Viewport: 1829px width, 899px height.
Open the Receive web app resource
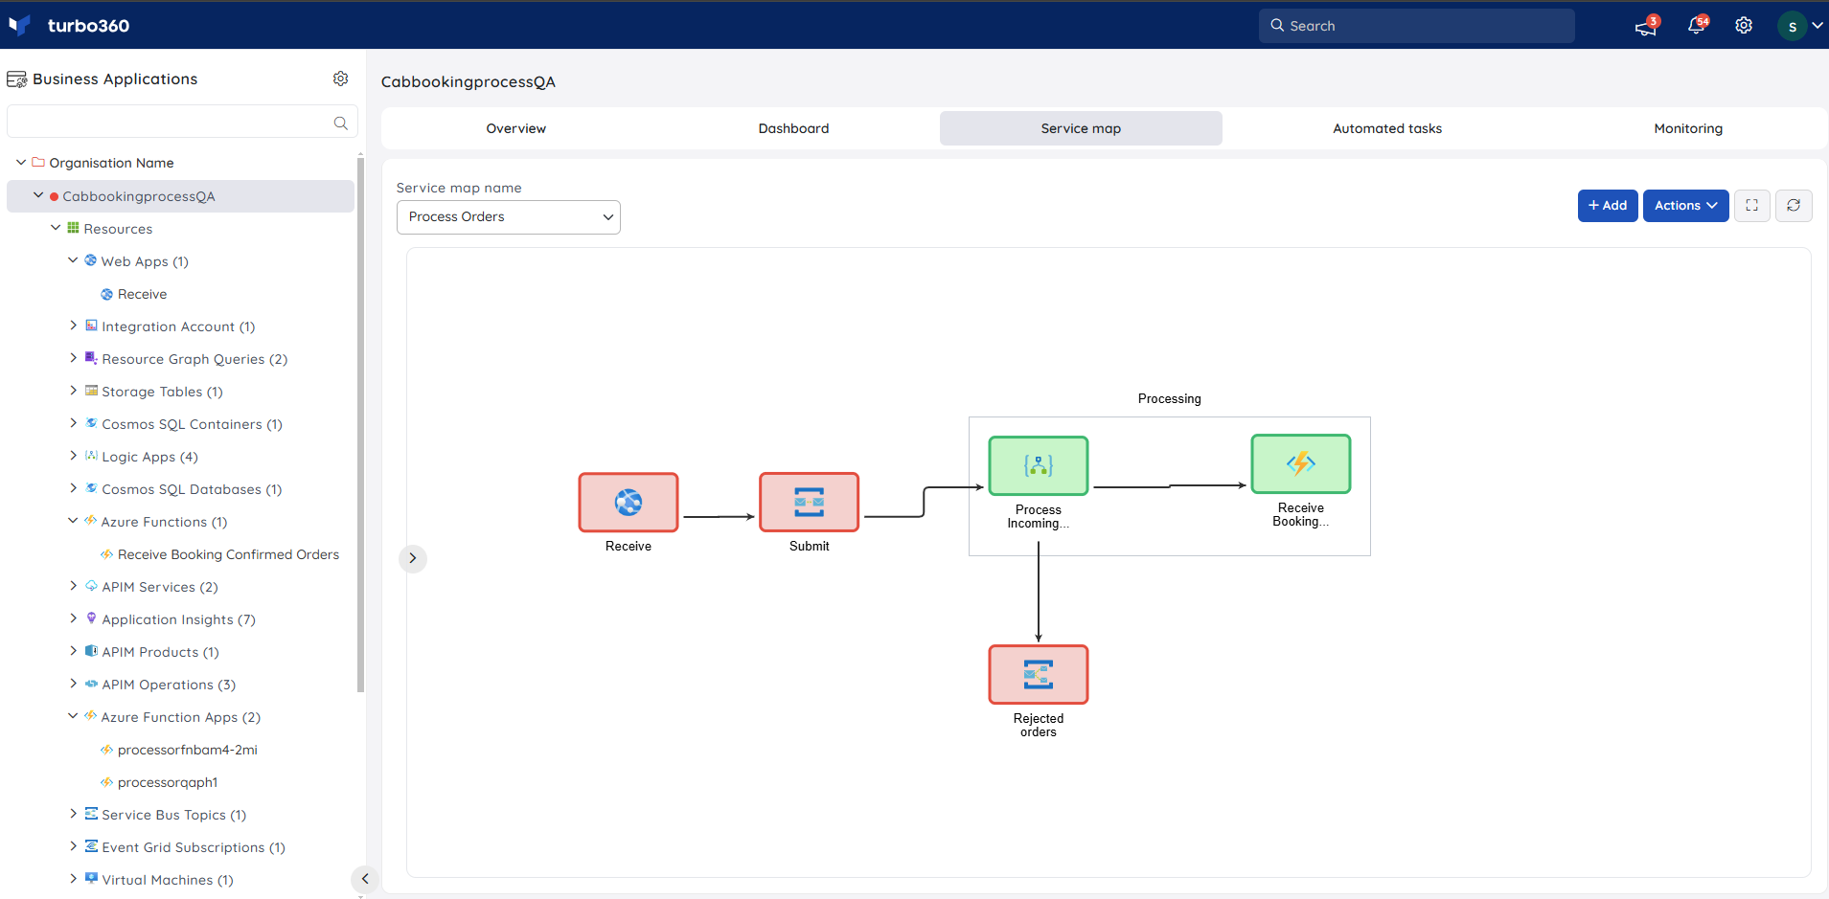142,294
